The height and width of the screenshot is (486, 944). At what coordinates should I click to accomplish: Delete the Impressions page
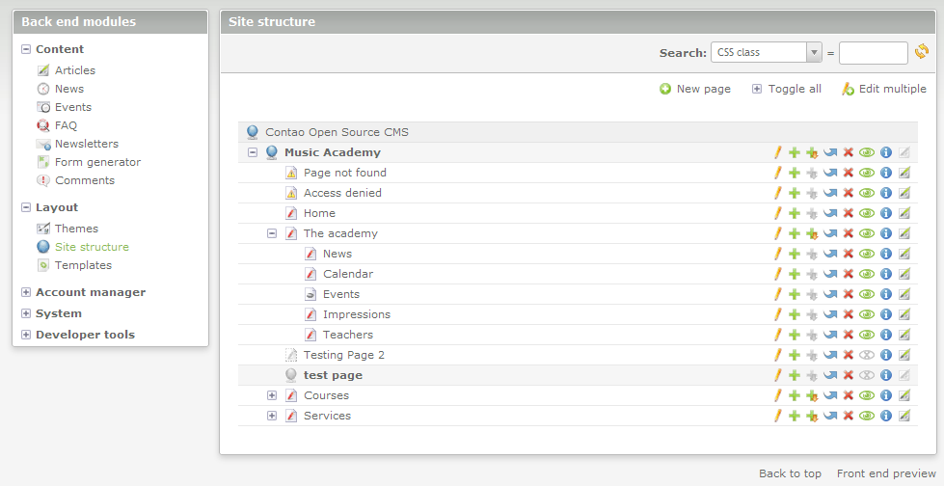click(x=849, y=314)
